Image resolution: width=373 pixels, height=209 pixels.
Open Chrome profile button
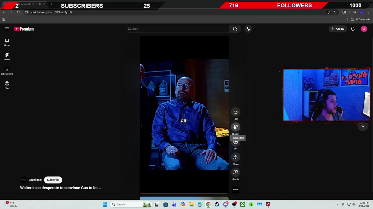pyautogui.click(x=362, y=12)
